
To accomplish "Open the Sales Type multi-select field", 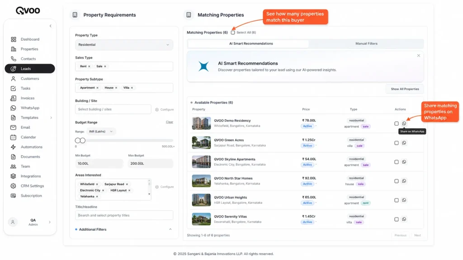I will 124,66.
